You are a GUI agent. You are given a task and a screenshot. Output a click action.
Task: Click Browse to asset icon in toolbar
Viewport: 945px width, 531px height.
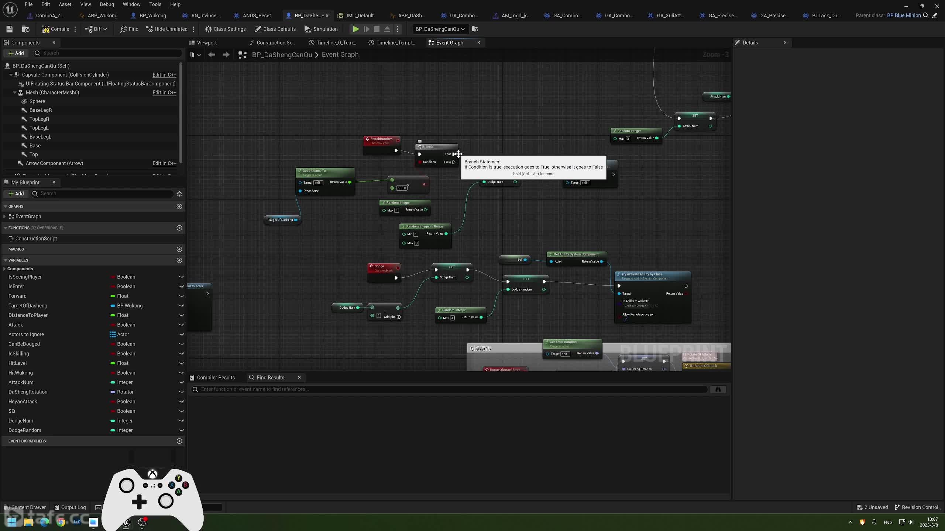click(x=25, y=29)
